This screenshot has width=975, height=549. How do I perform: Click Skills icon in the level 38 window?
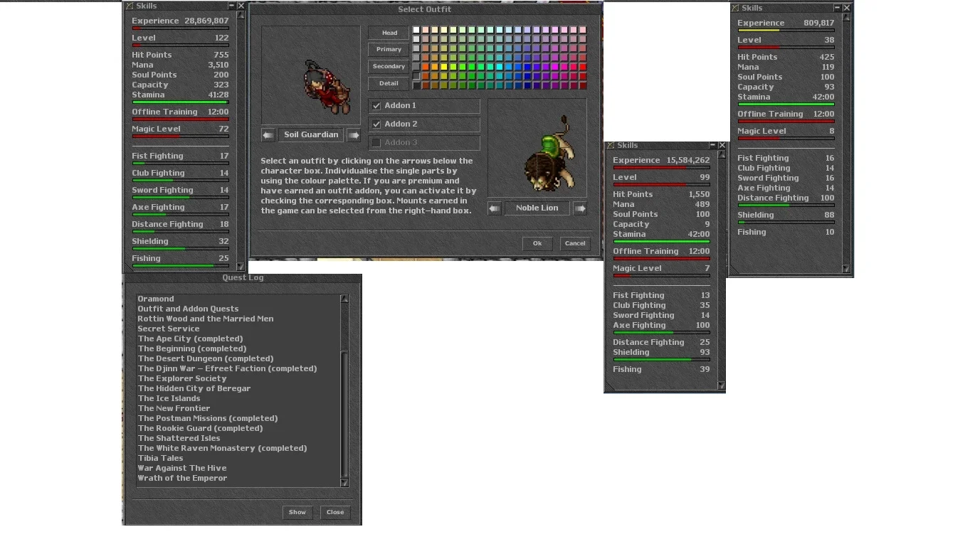click(x=735, y=8)
